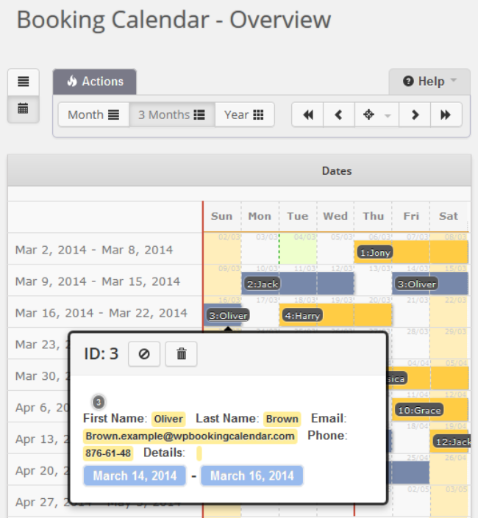Image resolution: width=478 pixels, height=518 pixels.
Task: Click the Mar 2, 2014 - Mar 8, 2014 row
Action: coord(94,250)
